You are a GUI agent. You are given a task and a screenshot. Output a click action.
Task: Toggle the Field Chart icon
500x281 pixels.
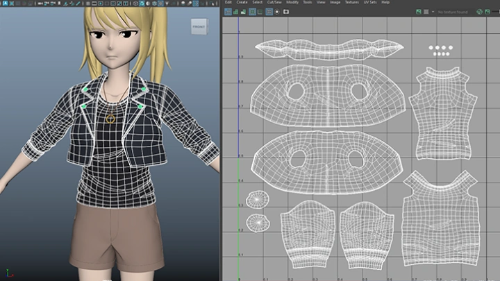pos(113,3)
